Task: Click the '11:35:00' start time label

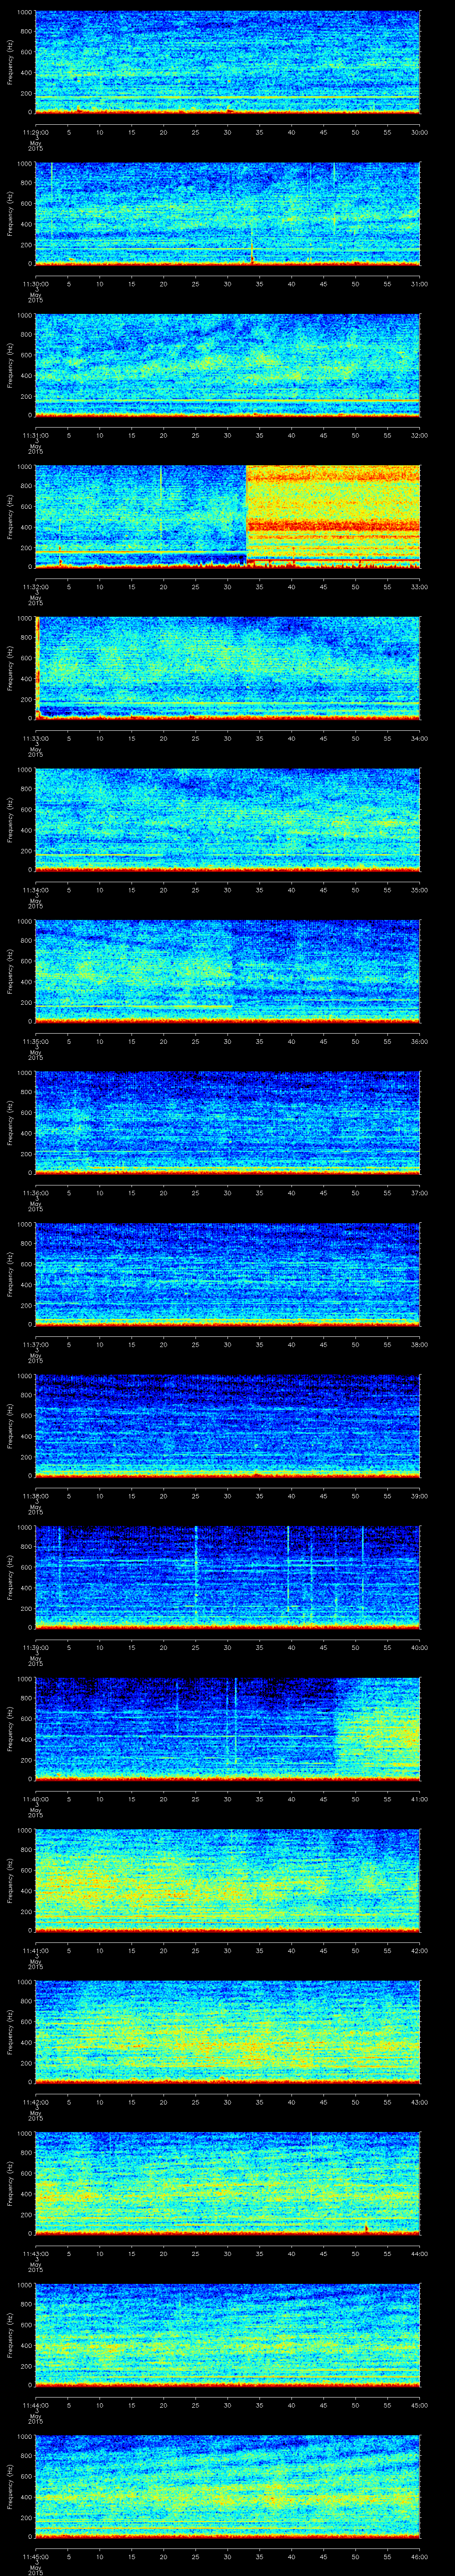Action: 35,1041
